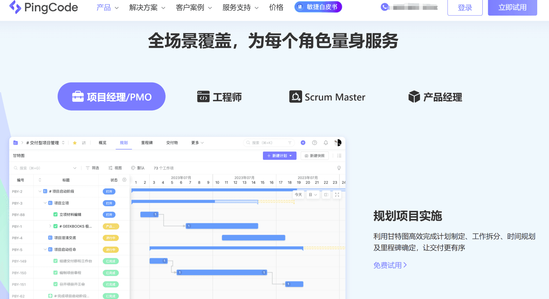Click the 新建计划 button

[280, 156]
